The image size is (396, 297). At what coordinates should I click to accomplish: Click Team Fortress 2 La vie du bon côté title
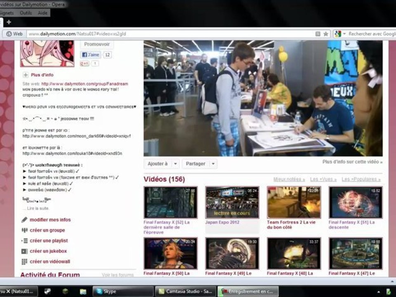tap(291, 225)
